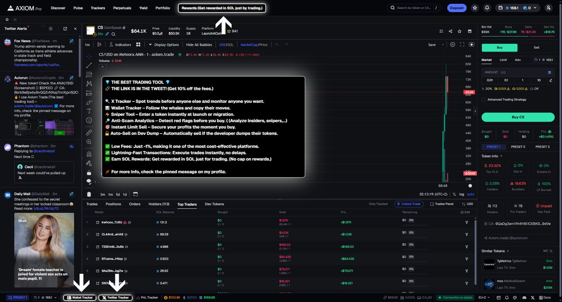This screenshot has width=562, height=302.
Task: Enter fullscreen chart mode
Action: pos(462,44)
